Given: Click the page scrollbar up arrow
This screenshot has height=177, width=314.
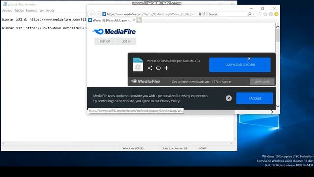Looking at the screenshot, I should tap(278, 27).
